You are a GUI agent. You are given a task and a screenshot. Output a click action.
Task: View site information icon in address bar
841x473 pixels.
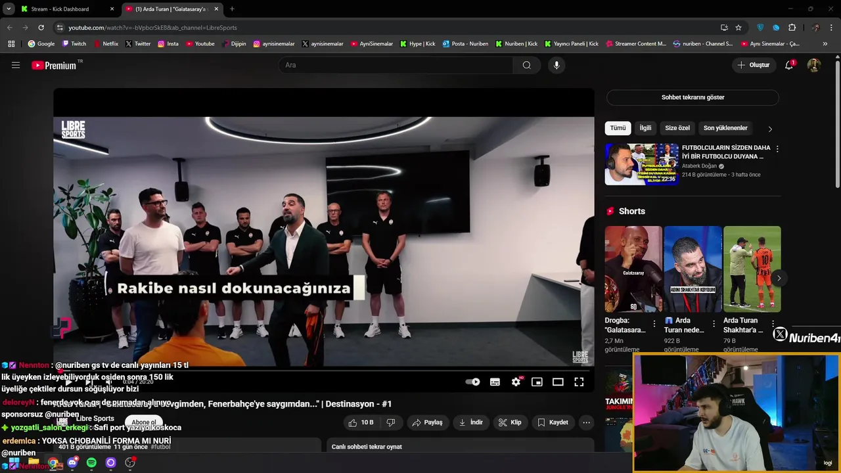pyautogui.click(x=60, y=28)
